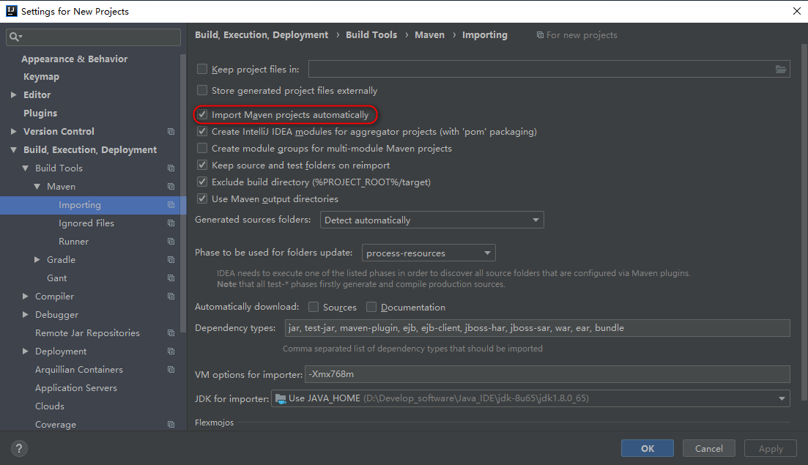Open Appearance & Behavior settings

click(x=74, y=59)
